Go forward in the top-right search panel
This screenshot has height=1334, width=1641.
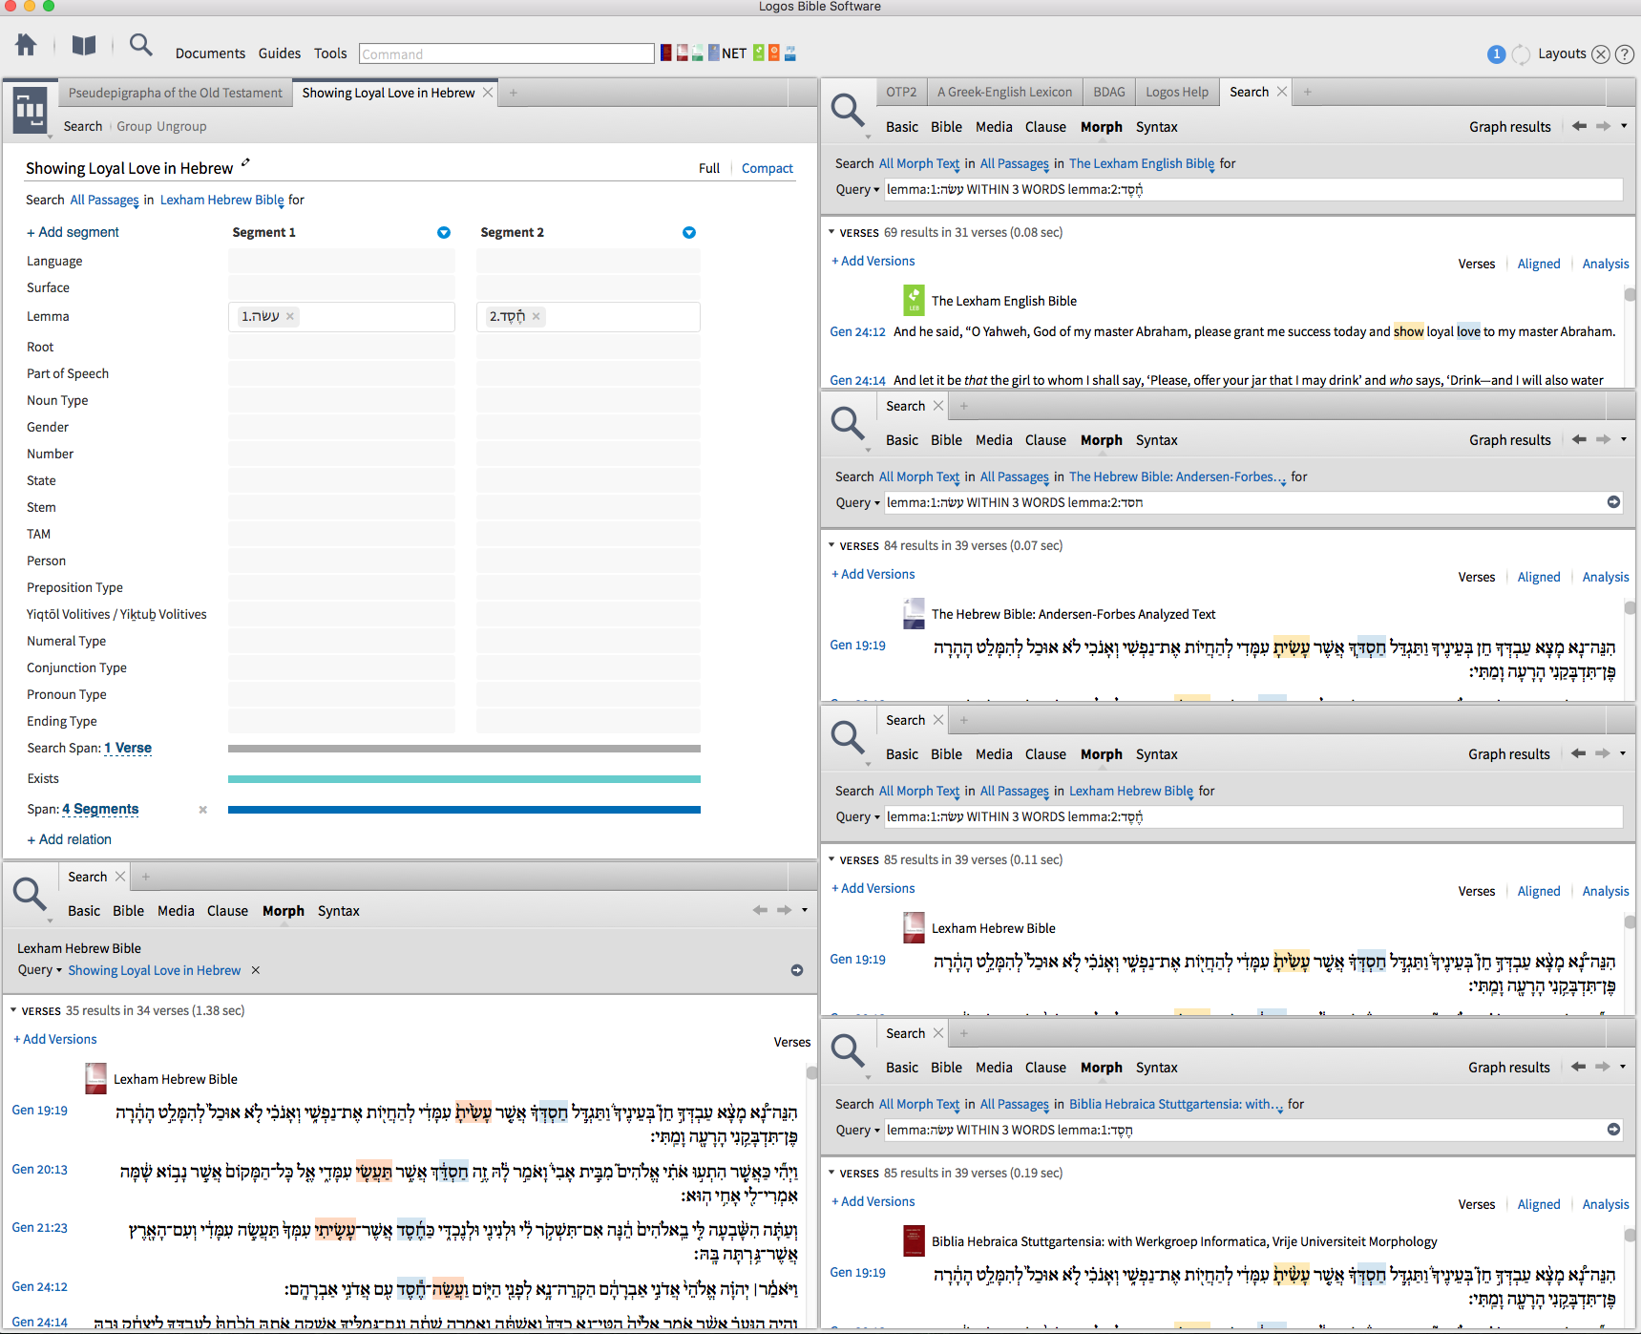[1603, 126]
